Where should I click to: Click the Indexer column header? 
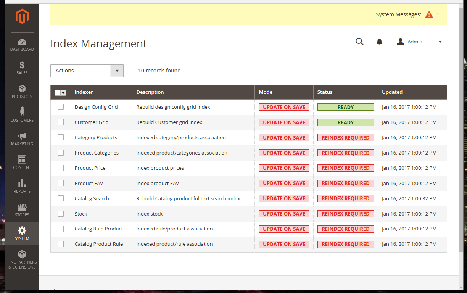(84, 92)
